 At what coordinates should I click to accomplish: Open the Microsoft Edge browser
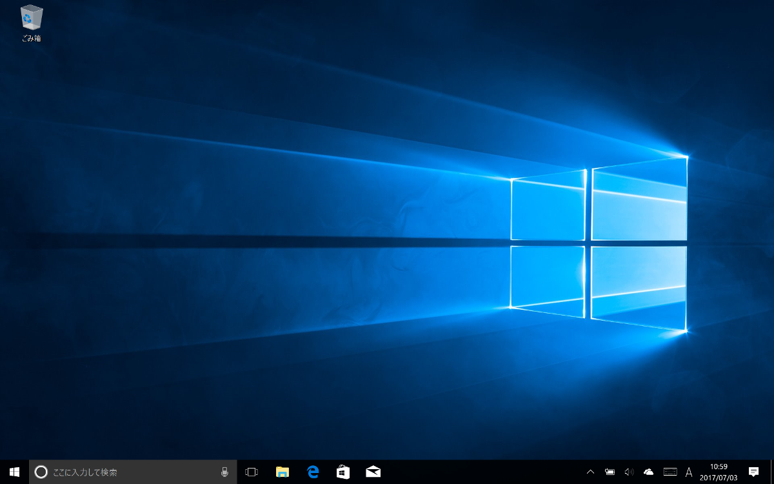(313, 472)
